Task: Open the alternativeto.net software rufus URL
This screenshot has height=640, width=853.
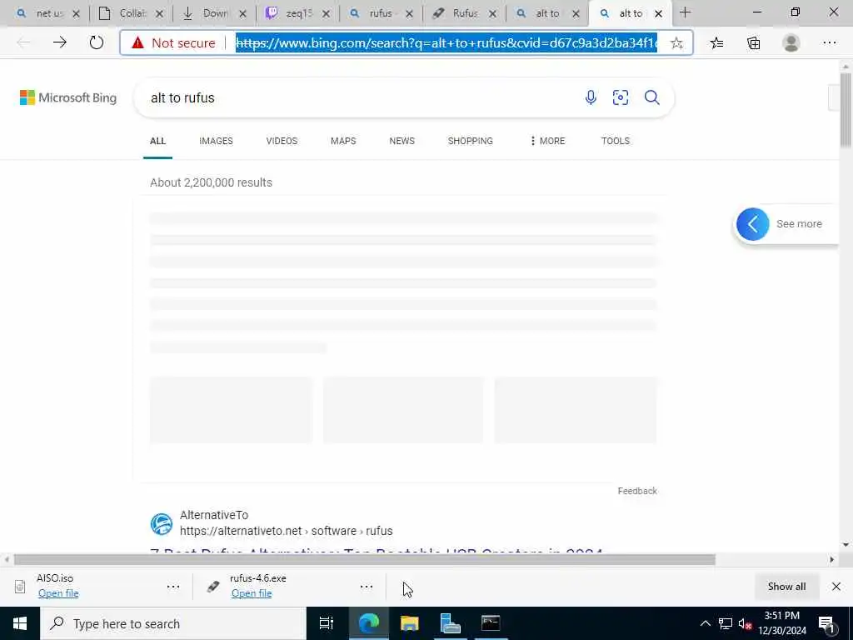Action: pyautogui.click(x=287, y=531)
